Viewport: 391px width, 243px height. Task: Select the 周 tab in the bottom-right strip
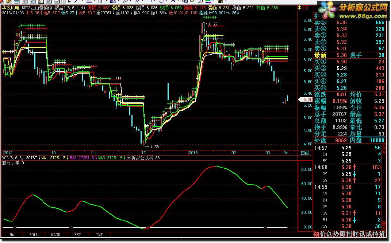coord(342,234)
